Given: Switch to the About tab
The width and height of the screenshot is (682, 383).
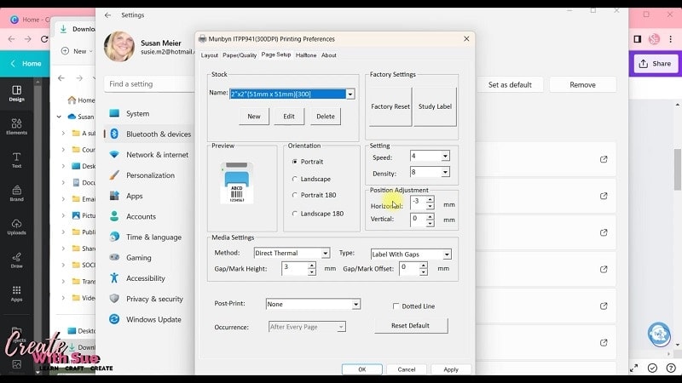Looking at the screenshot, I should [329, 55].
